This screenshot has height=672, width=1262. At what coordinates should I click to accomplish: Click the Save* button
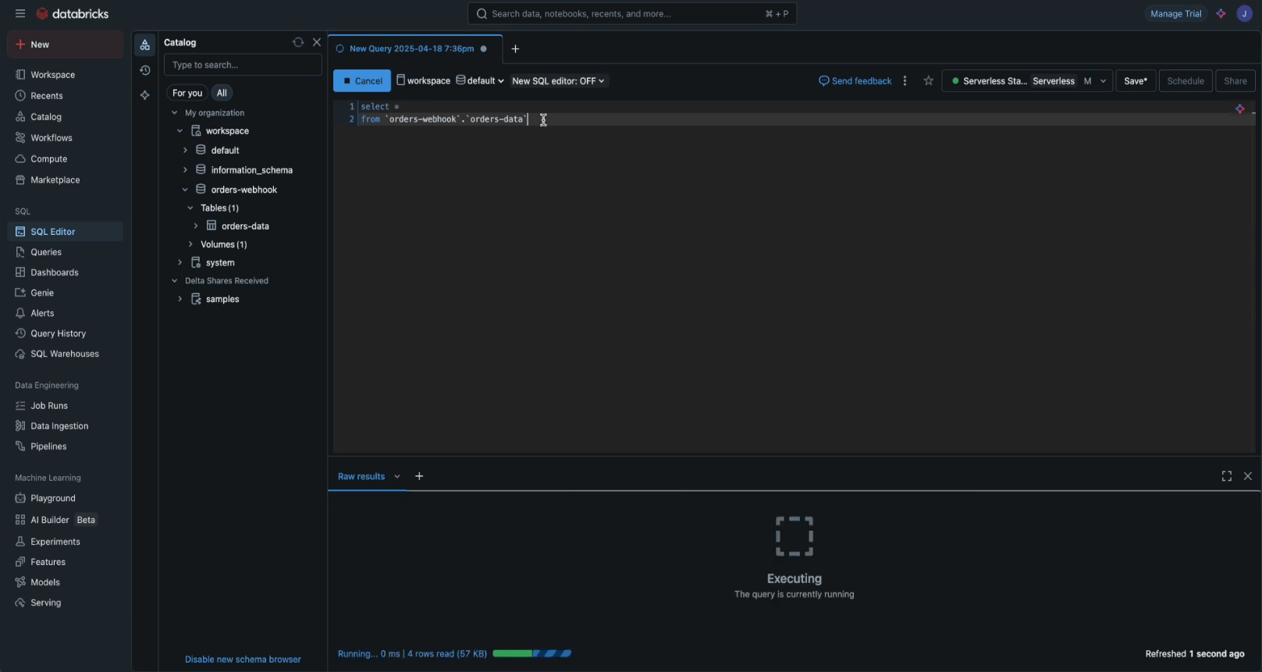[x=1136, y=81]
